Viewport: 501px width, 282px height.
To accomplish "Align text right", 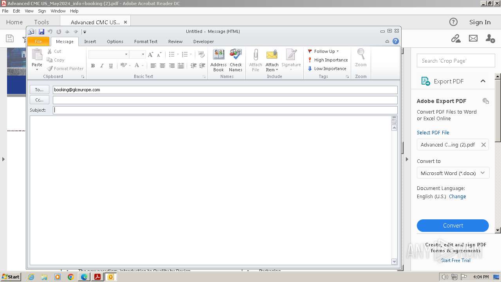I will (x=171, y=66).
